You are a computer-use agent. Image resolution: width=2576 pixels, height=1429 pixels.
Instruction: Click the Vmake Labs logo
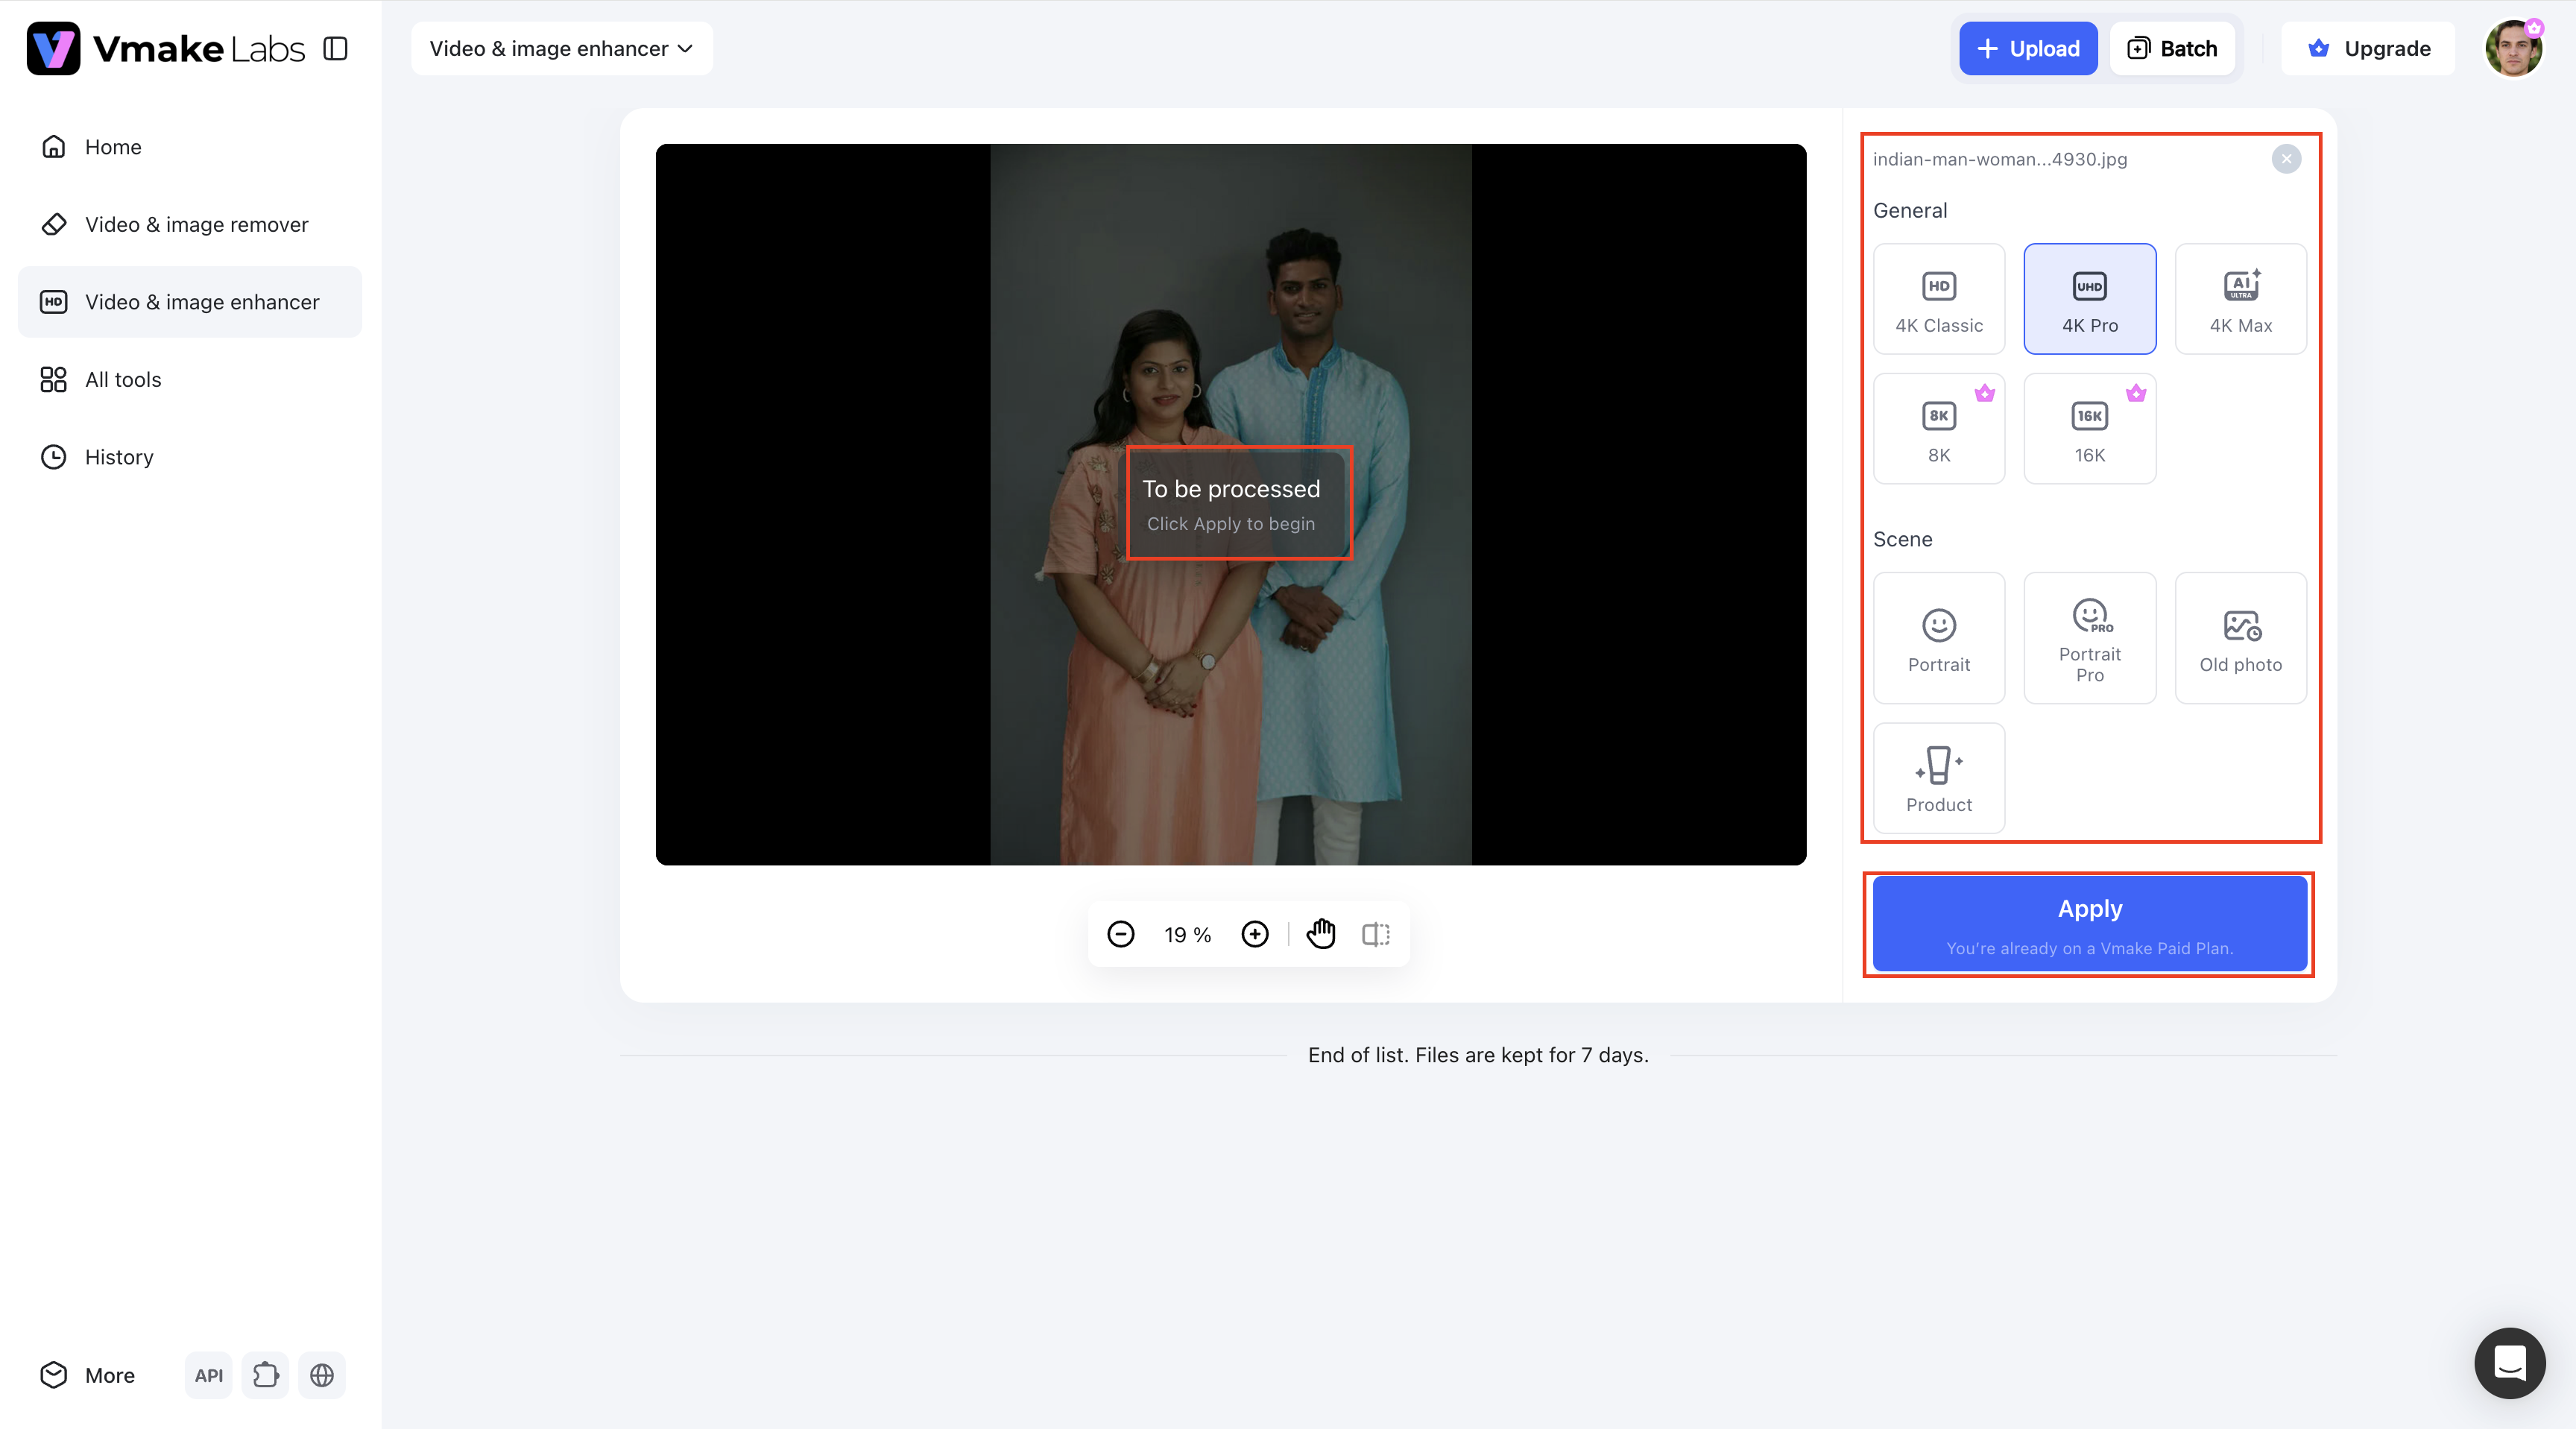166,48
